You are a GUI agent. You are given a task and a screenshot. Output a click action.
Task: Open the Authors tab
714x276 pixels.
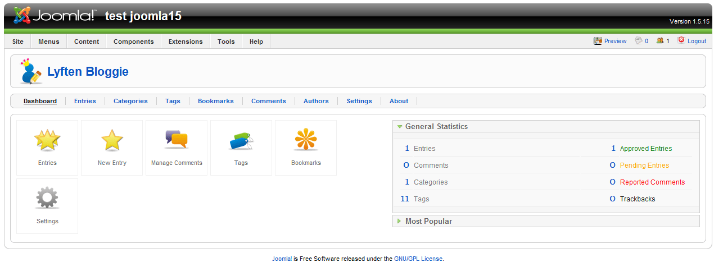316,101
